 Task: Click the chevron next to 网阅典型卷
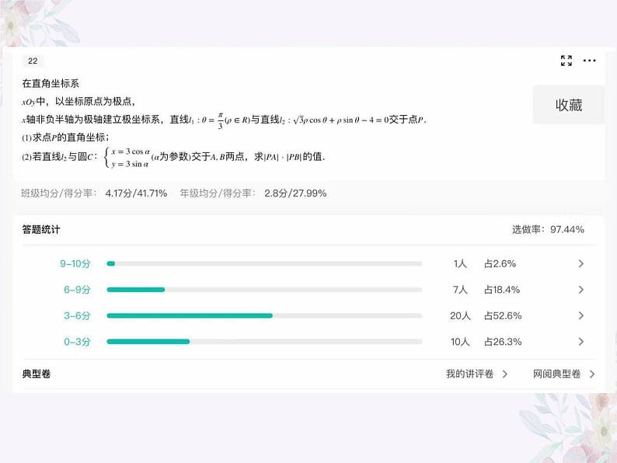592,374
